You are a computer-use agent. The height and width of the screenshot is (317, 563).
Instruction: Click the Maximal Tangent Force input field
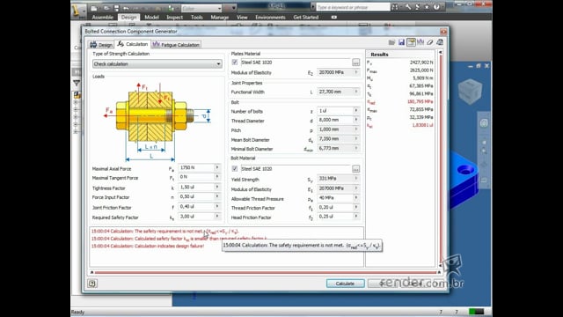pos(196,177)
